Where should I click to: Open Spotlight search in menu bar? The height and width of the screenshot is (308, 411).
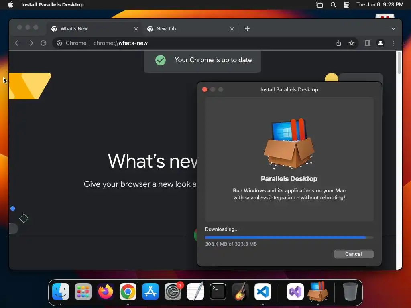coord(333,5)
